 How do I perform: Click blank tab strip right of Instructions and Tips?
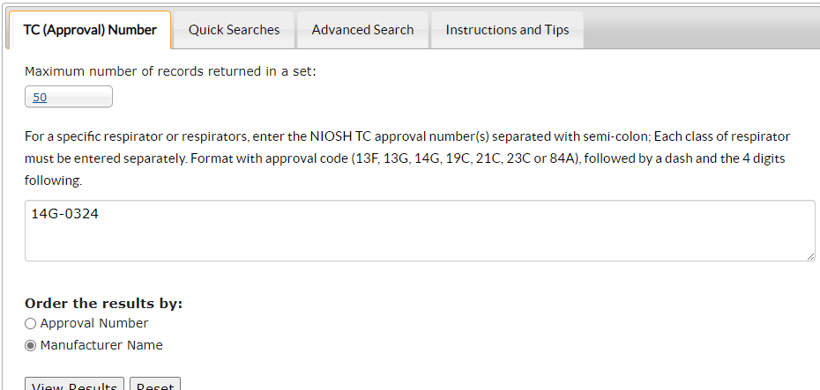coord(701,30)
